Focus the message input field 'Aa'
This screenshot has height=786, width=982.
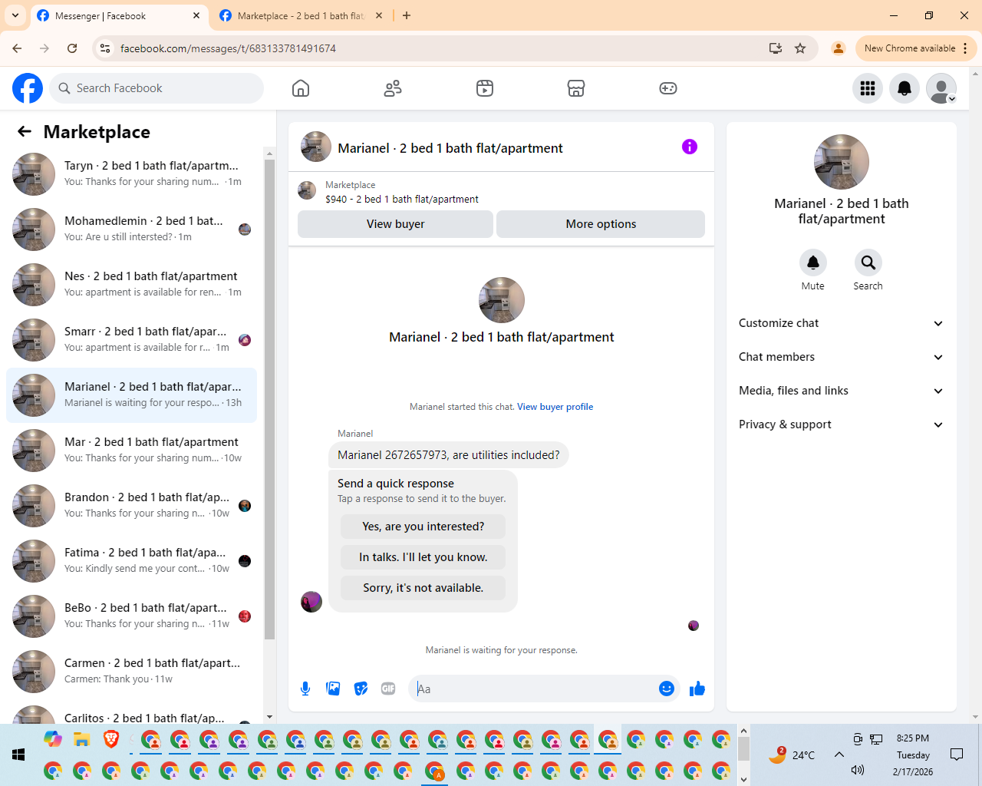pos(535,689)
